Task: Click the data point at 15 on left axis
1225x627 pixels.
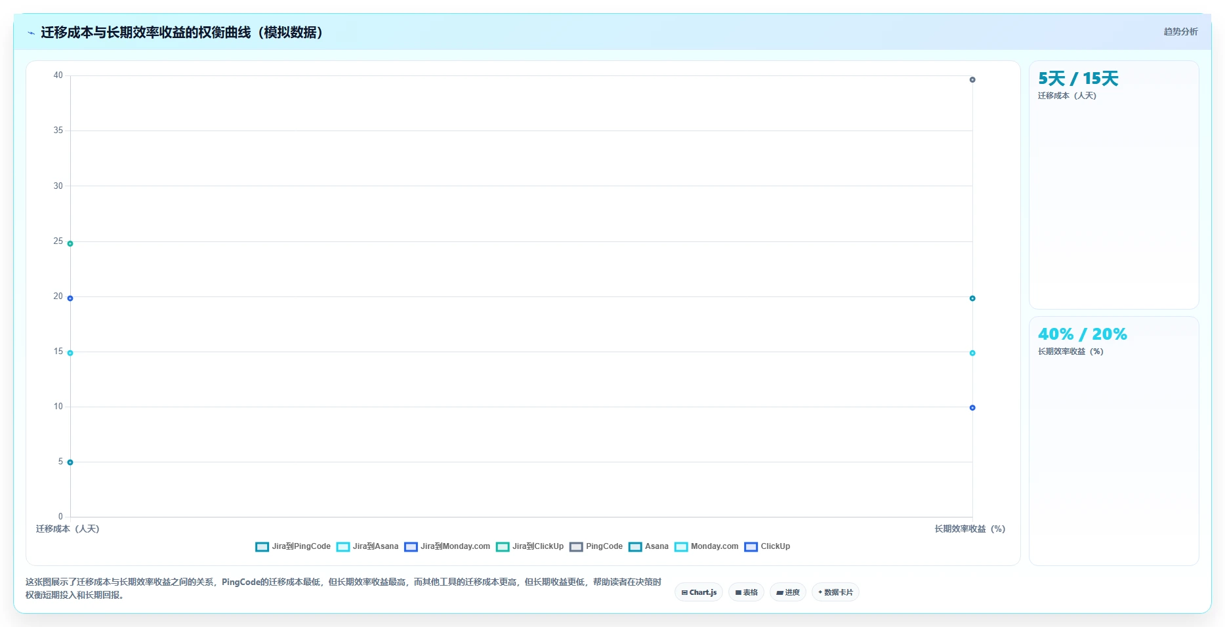Action: (x=70, y=353)
